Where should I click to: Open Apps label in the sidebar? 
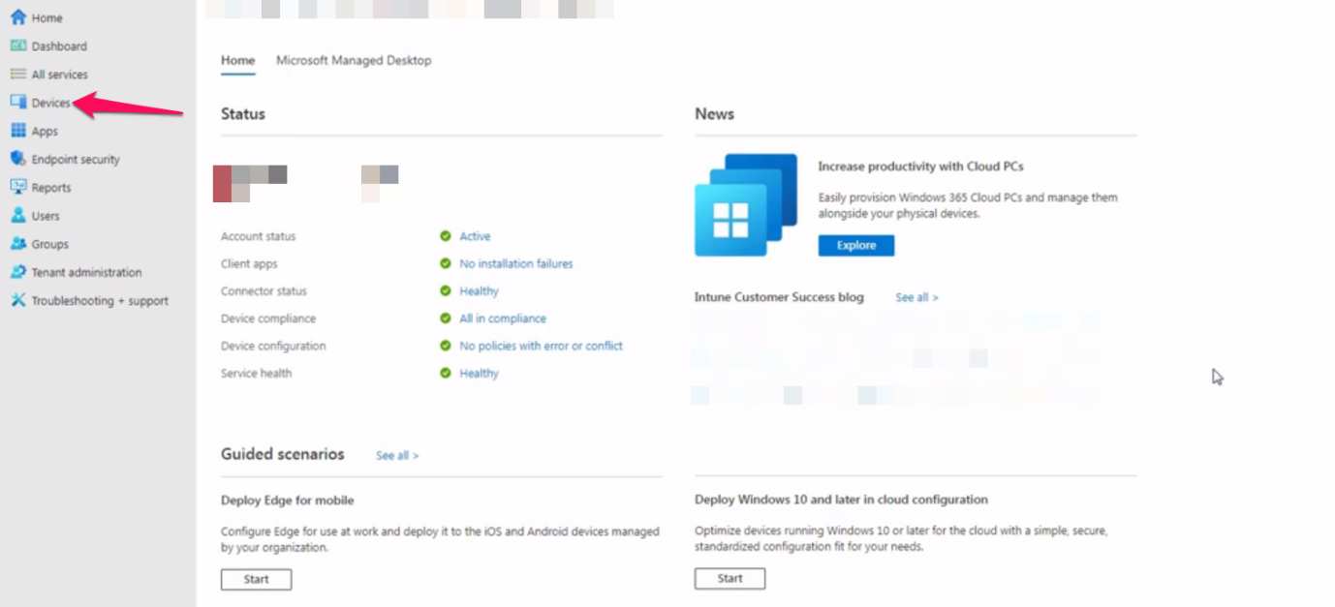coord(45,132)
